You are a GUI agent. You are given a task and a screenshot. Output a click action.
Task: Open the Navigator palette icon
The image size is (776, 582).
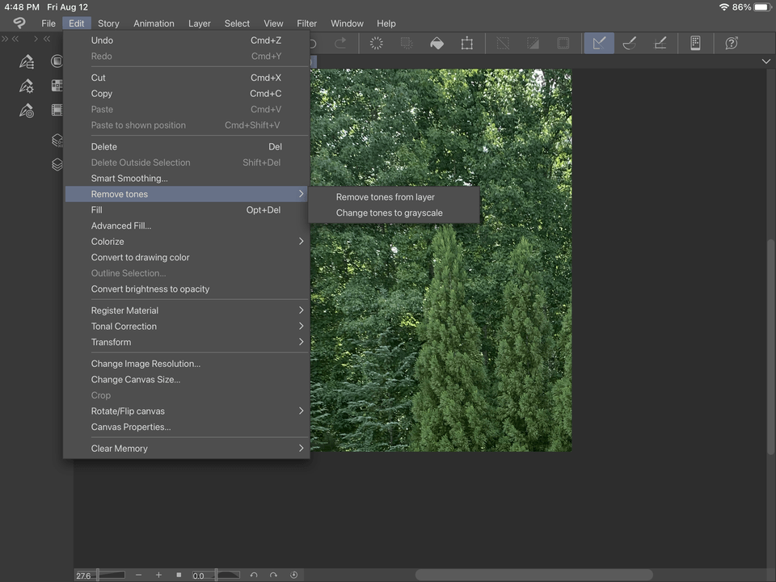(57, 61)
